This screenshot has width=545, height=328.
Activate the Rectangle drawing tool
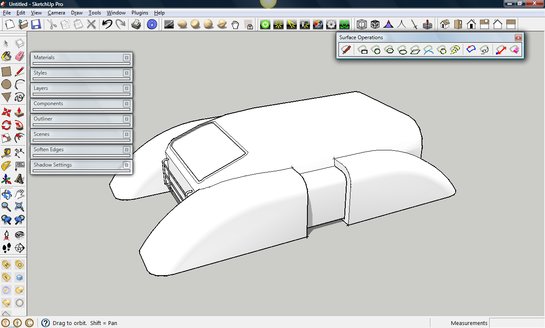[x=6, y=71]
